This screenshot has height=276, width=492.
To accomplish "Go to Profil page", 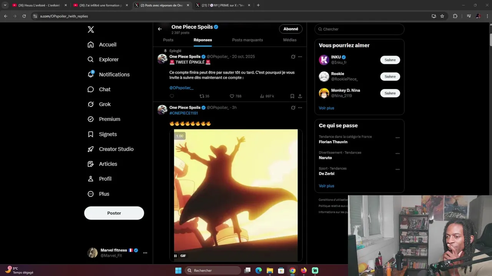I will 100,179.
